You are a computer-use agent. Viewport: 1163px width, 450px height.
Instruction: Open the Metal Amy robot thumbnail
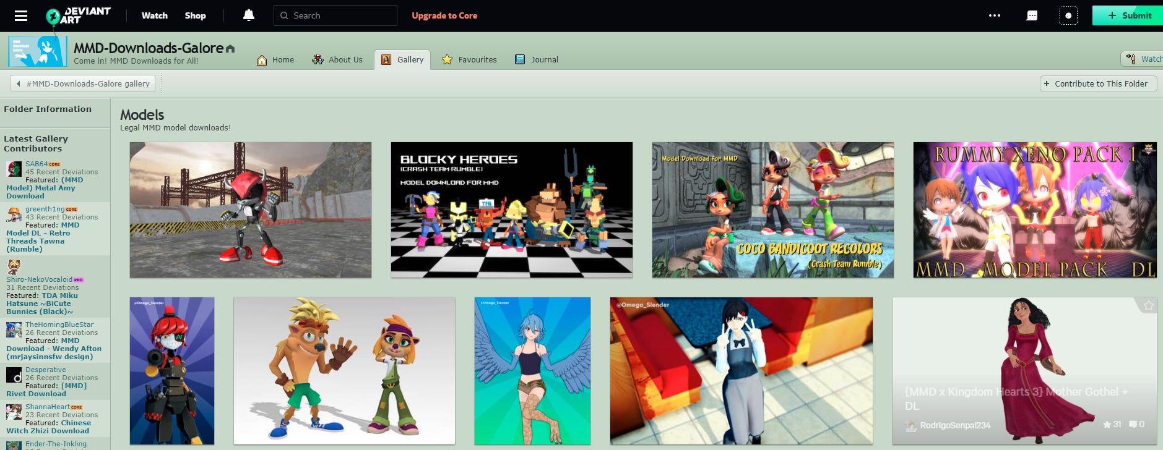(x=251, y=210)
